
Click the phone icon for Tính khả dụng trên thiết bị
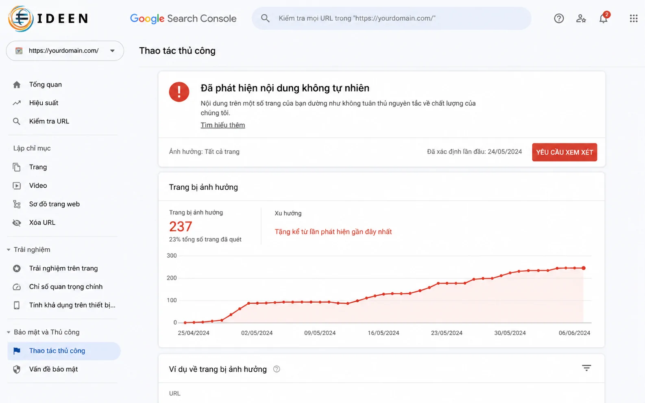pos(17,305)
